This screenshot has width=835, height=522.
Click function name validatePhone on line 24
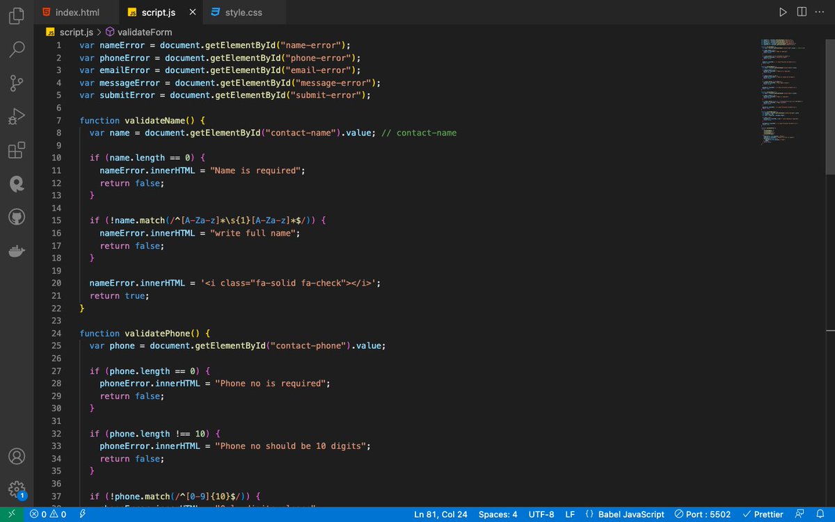coord(159,333)
